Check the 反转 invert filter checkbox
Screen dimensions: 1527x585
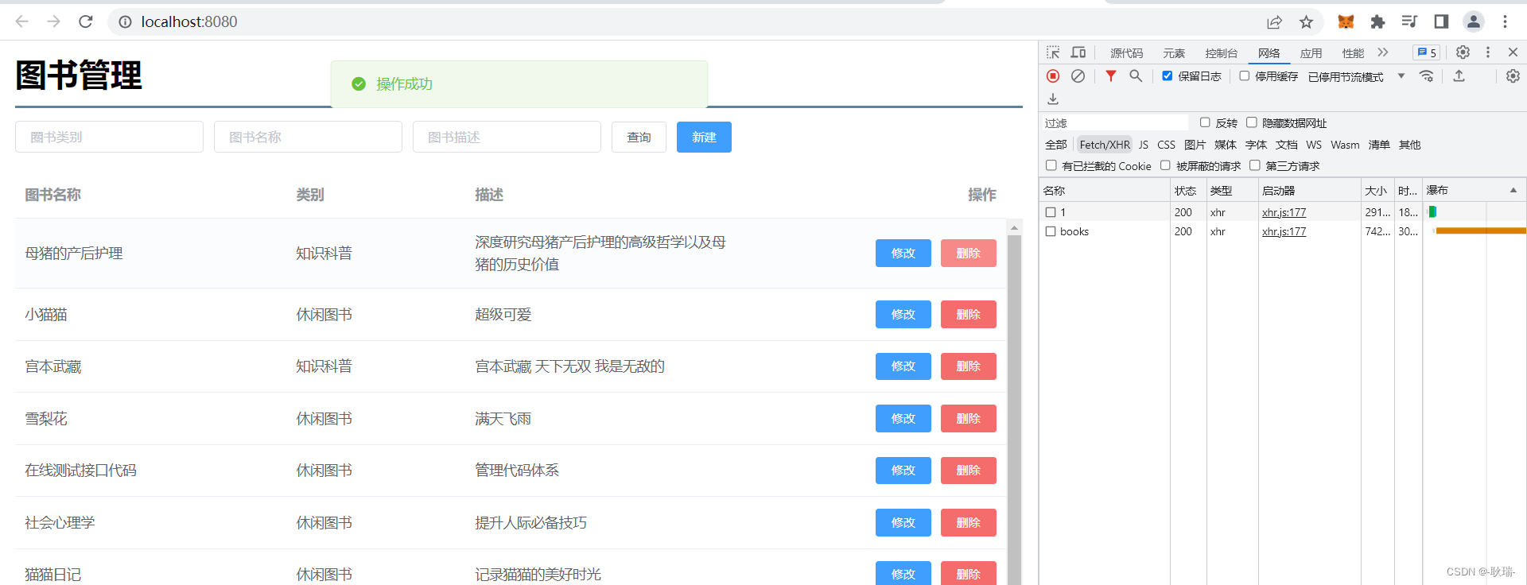(x=1205, y=122)
